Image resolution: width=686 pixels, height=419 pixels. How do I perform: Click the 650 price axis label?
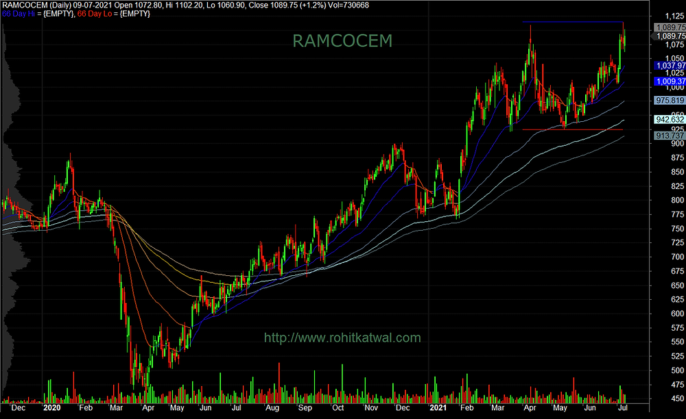(x=677, y=285)
